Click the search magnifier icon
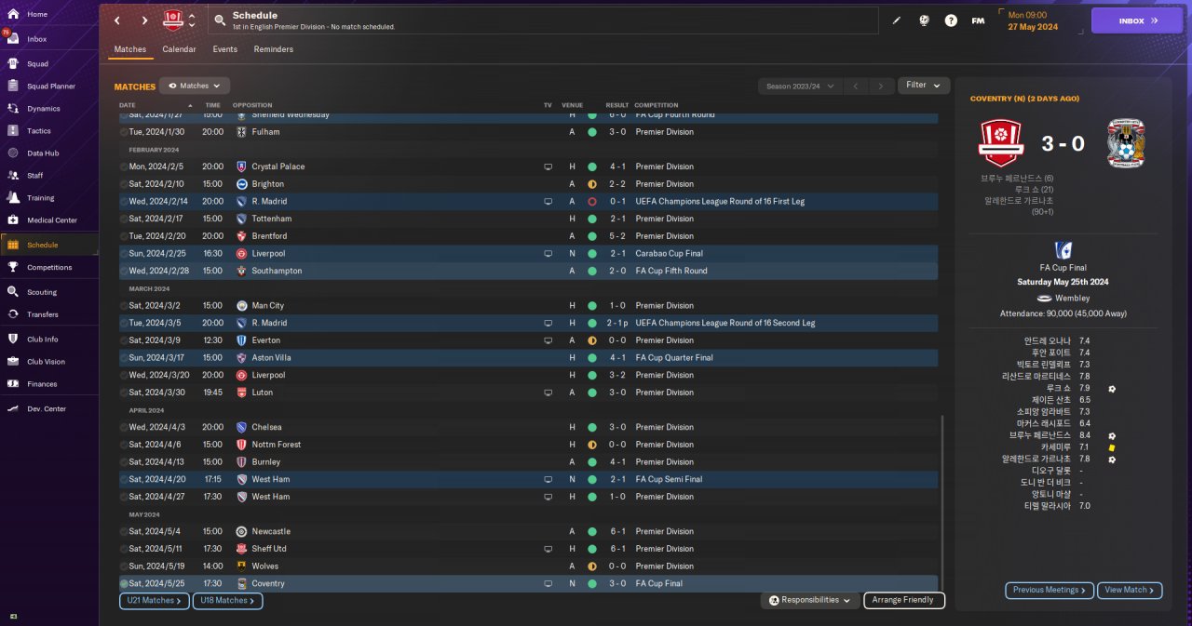Image resolution: width=1192 pixels, height=626 pixels. click(x=219, y=20)
